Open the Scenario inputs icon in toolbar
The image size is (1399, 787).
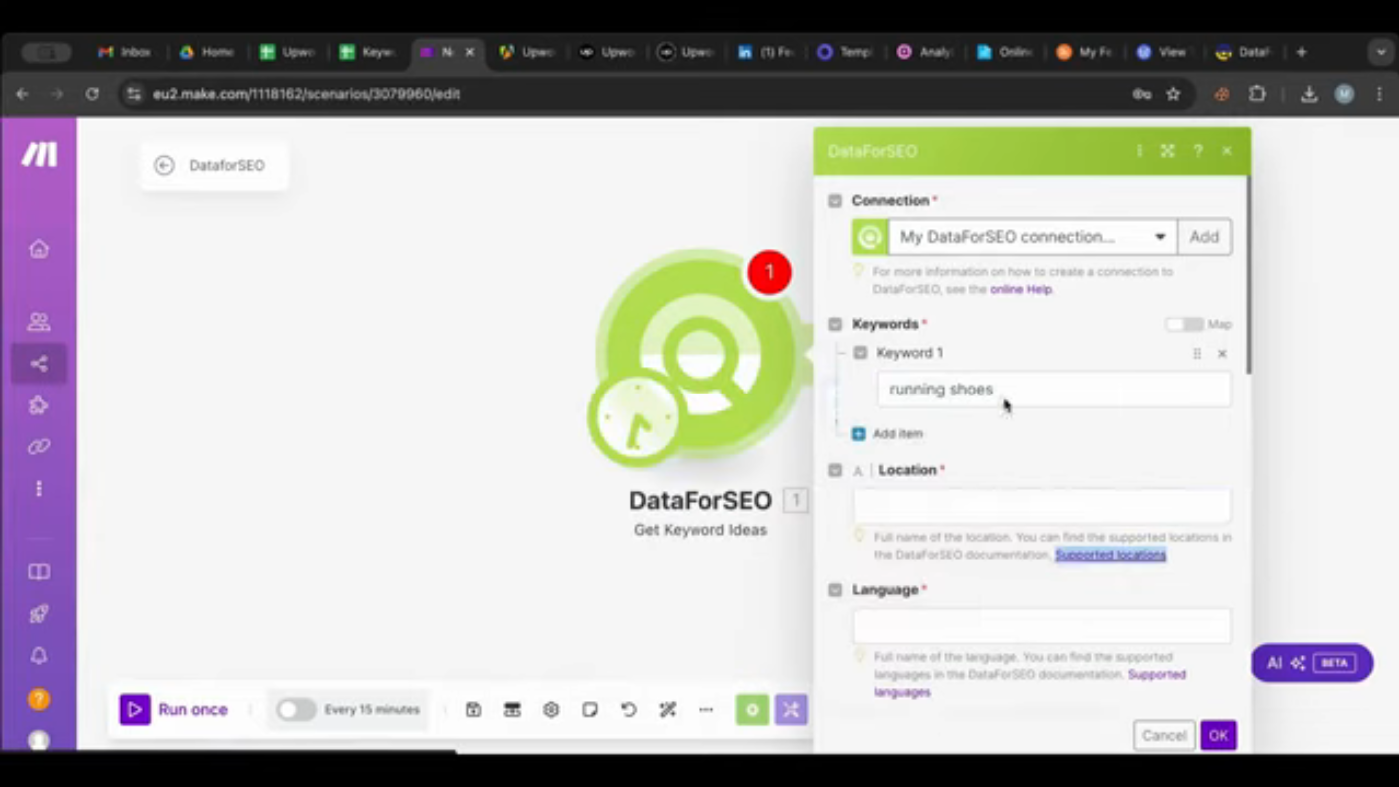[512, 710]
